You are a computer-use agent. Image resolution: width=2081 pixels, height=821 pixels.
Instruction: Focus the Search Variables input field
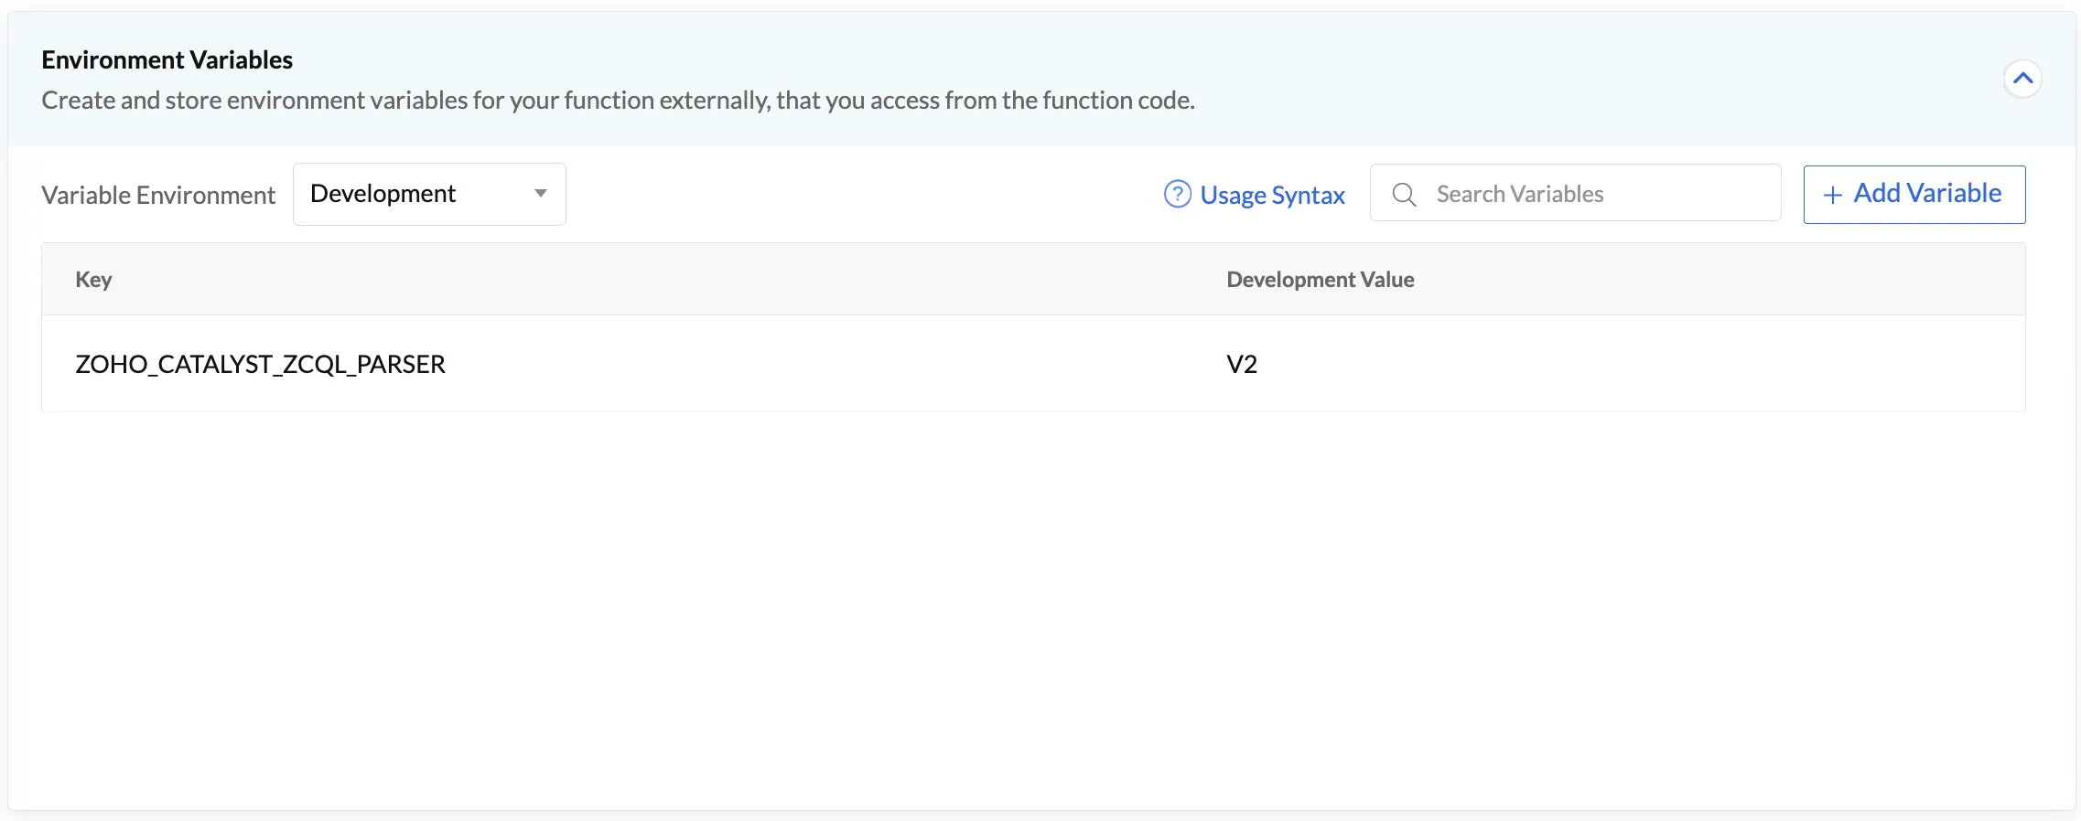click(x=1575, y=193)
